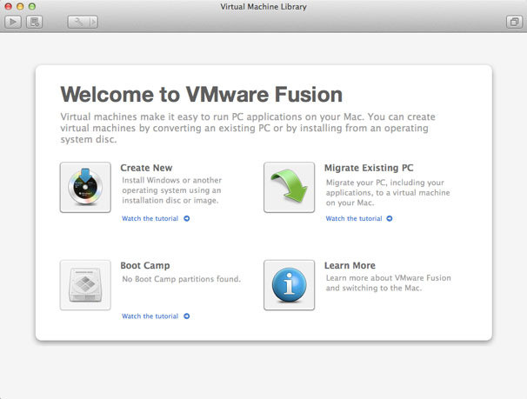Click the snapshots toolbar button
527x399 pixels.
pyautogui.click(x=36, y=22)
